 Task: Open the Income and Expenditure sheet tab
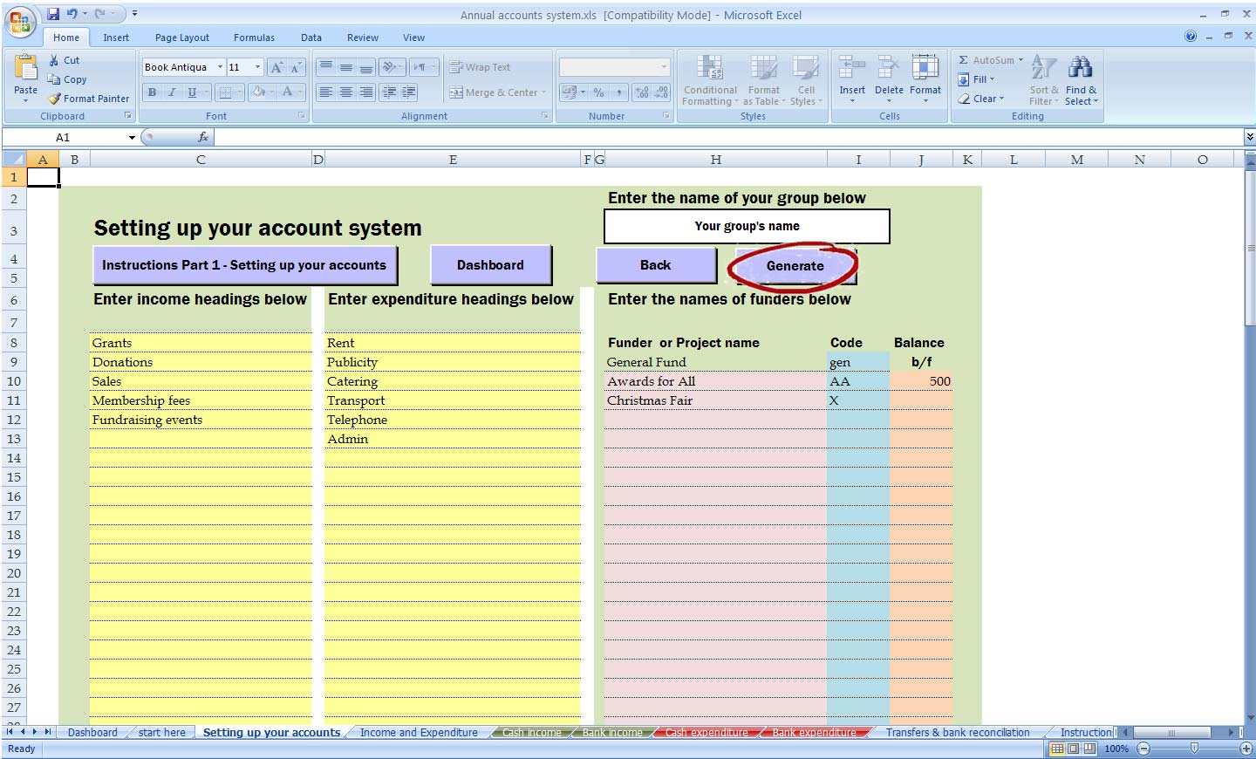click(419, 733)
